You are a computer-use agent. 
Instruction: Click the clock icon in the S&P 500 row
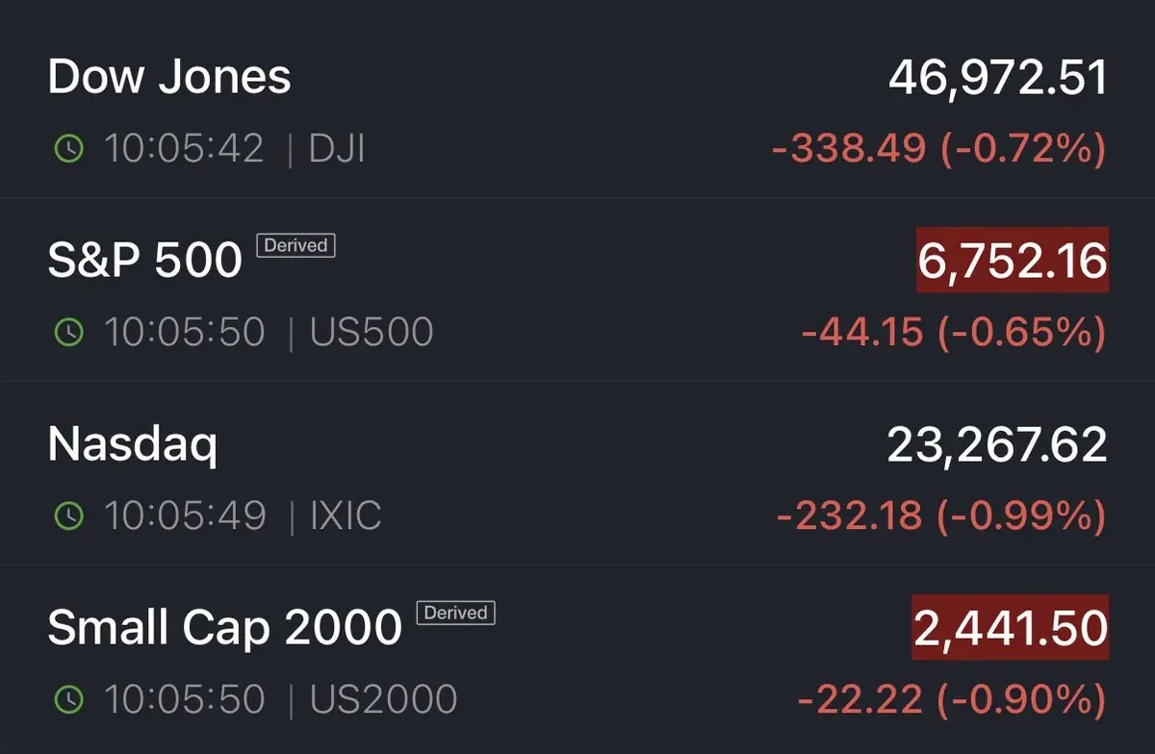pos(69,333)
